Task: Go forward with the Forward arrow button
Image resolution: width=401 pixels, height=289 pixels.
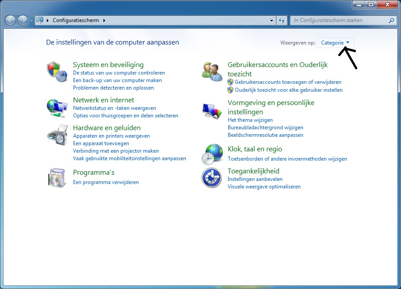Action: [x=23, y=20]
